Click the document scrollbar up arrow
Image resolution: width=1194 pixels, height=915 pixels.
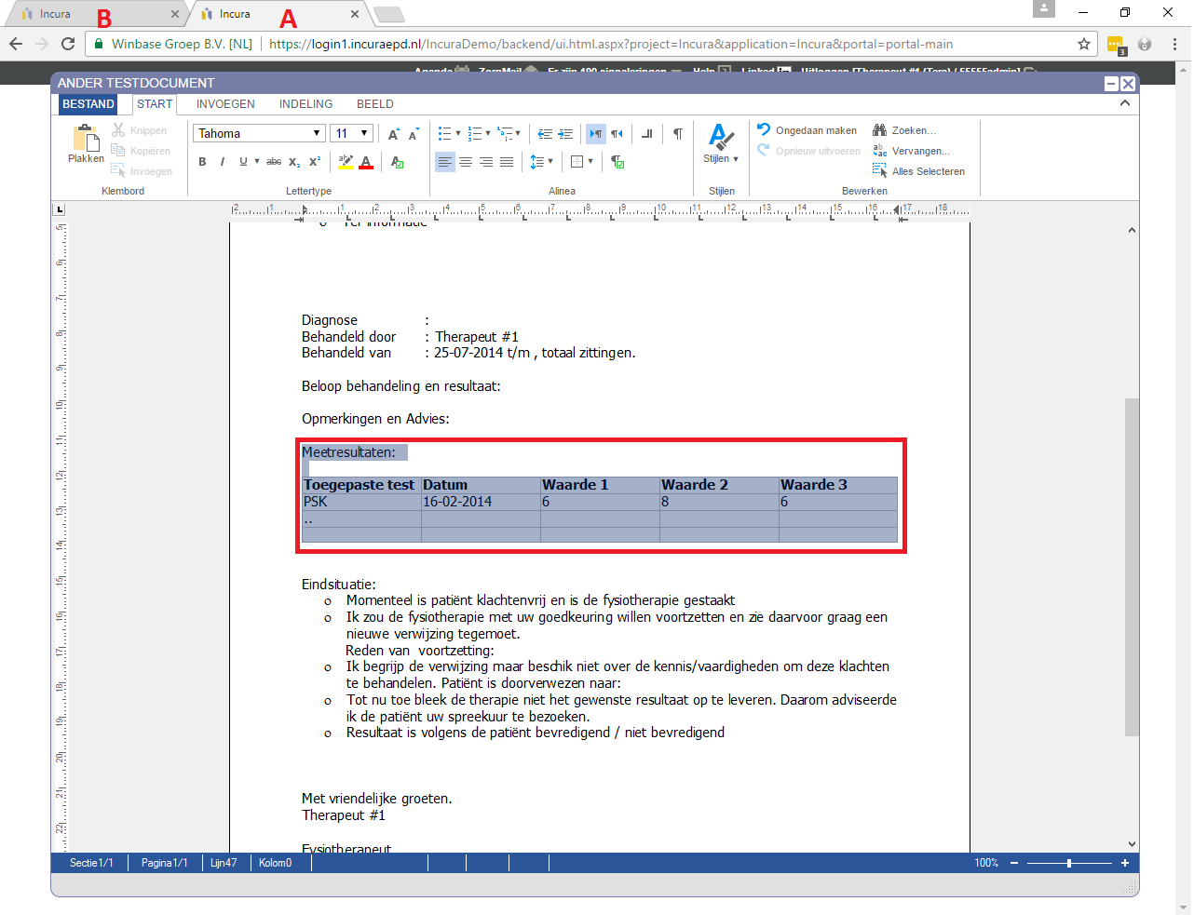(x=1132, y=230)
